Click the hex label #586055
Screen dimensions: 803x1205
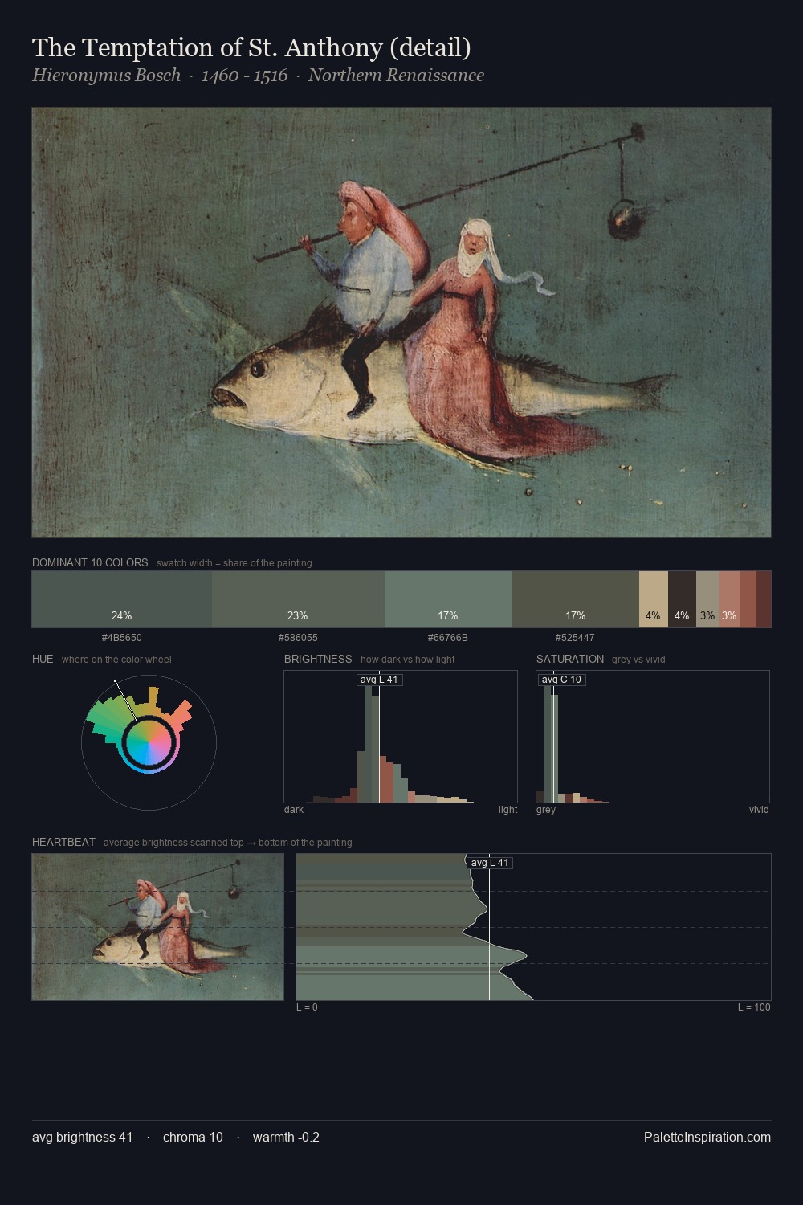(x=298, y=638)
